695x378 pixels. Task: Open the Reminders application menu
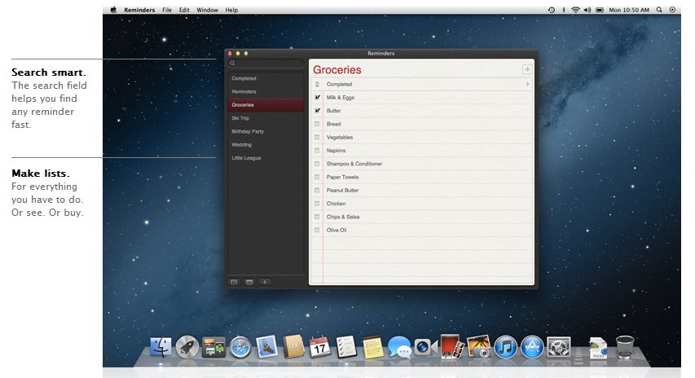pyautogui.click(x=139, y=10)
